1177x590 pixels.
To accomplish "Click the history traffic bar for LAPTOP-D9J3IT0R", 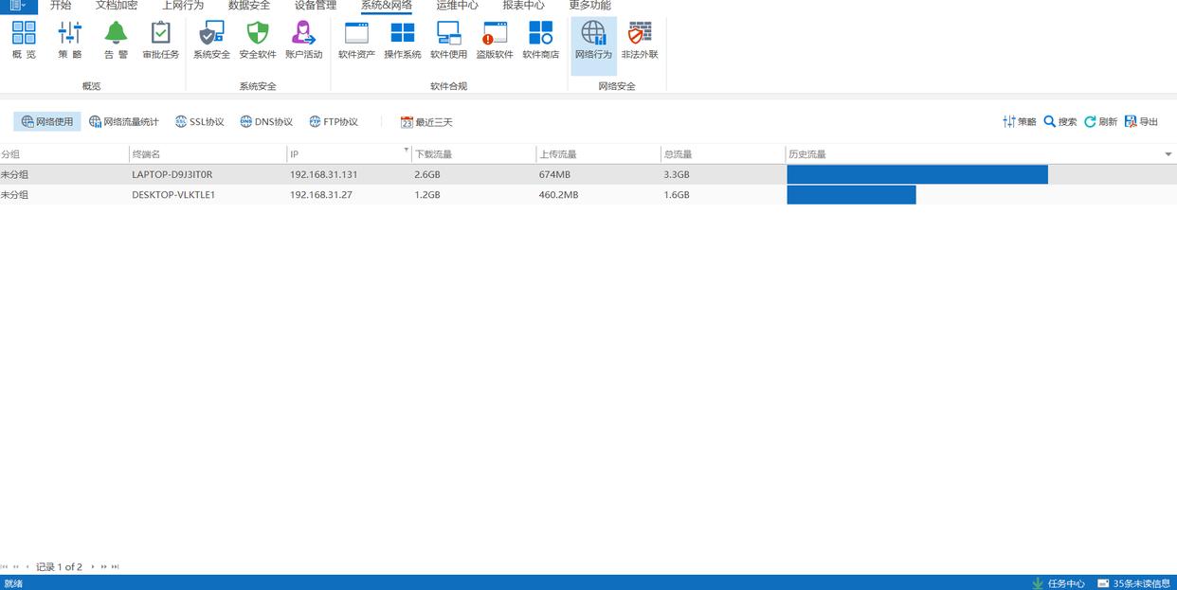I will click(916, 175).
